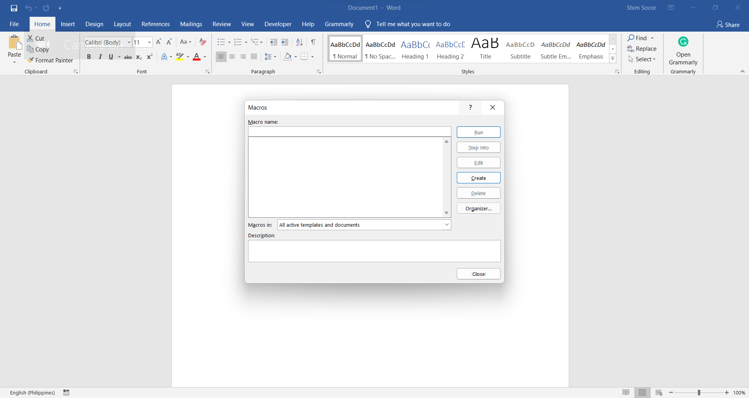
Task: Open the font size dropdown
Action: click(149, 42)
